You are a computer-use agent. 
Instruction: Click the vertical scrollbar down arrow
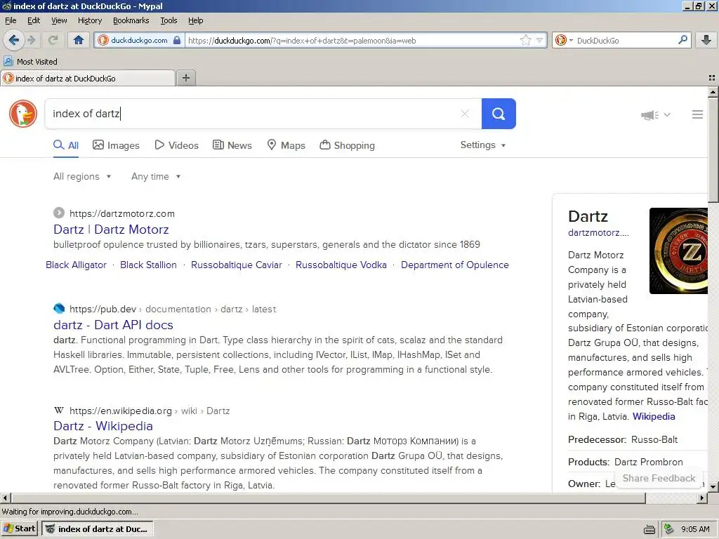pyautogui.click(x=713, y=486)
